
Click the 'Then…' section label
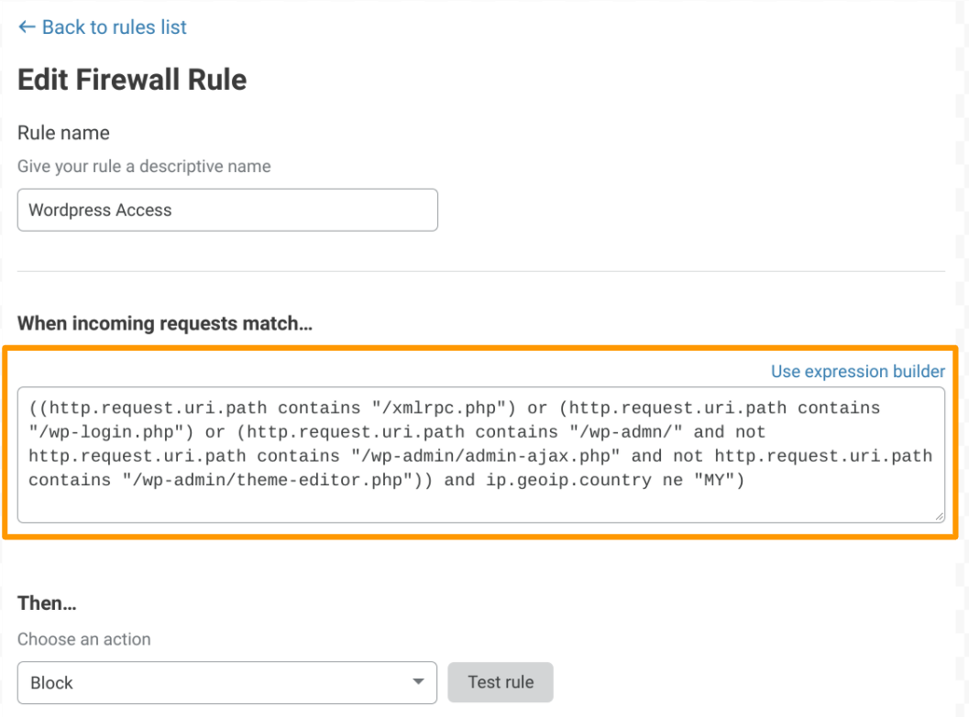click(47, 603)
